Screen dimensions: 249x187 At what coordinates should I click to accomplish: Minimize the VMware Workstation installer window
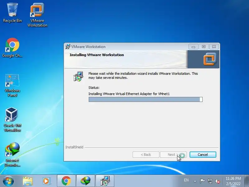pos(193,46)
